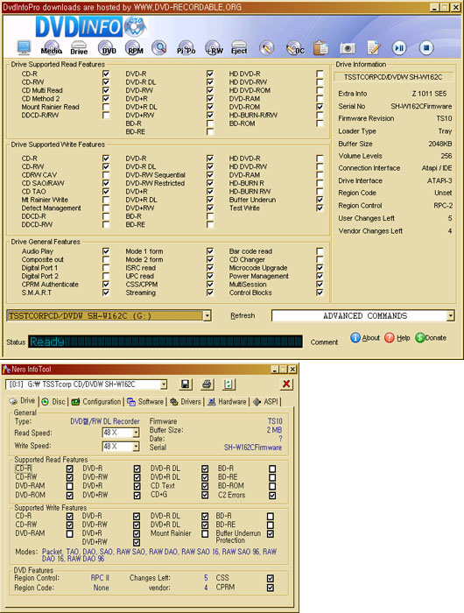Open the notepad edit icon

[374, 47]
